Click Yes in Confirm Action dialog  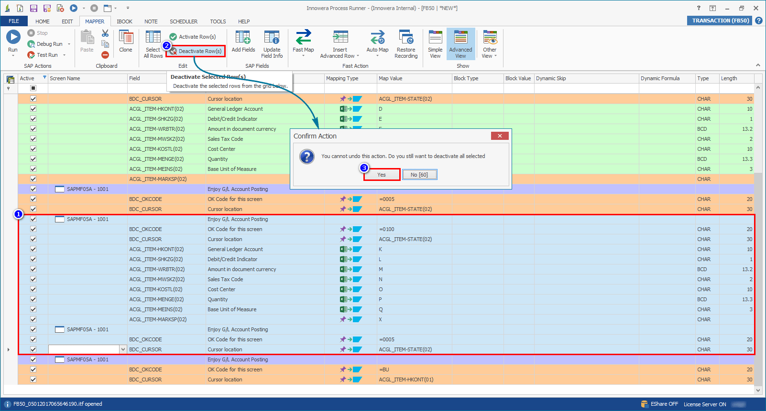point(382,175)
